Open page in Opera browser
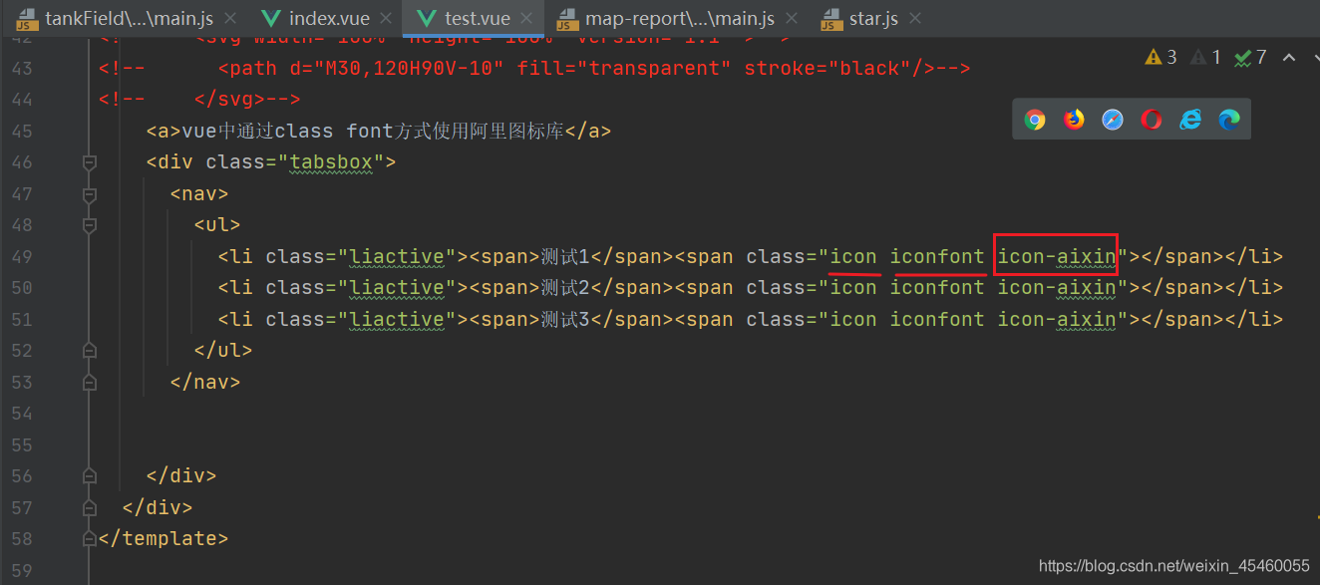 tap(1152, 120)
